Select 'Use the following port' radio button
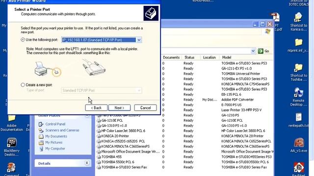The width and height of the screenshot is (314, 176). (x=23, y=40)
